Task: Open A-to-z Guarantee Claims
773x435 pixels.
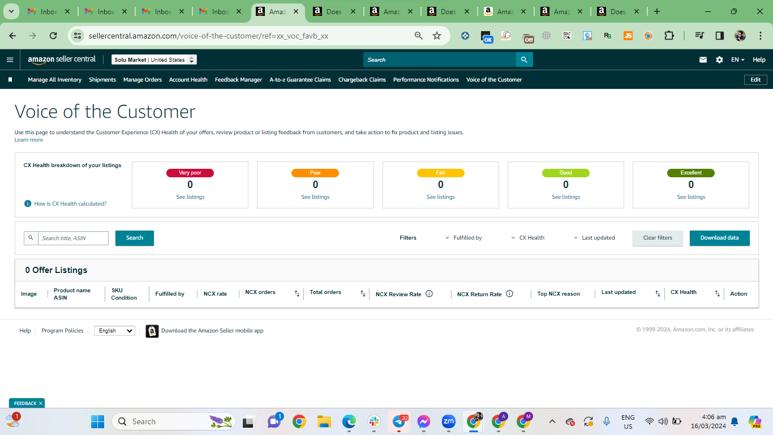Action: [300, 80]
